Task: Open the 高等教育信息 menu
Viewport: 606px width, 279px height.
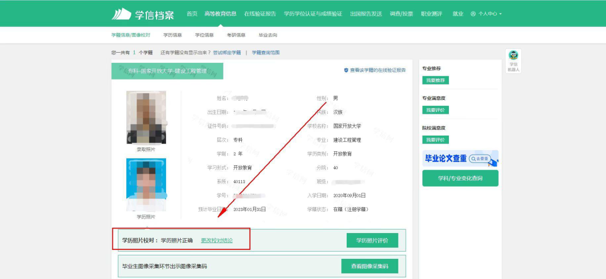Action: click(221, 13)
